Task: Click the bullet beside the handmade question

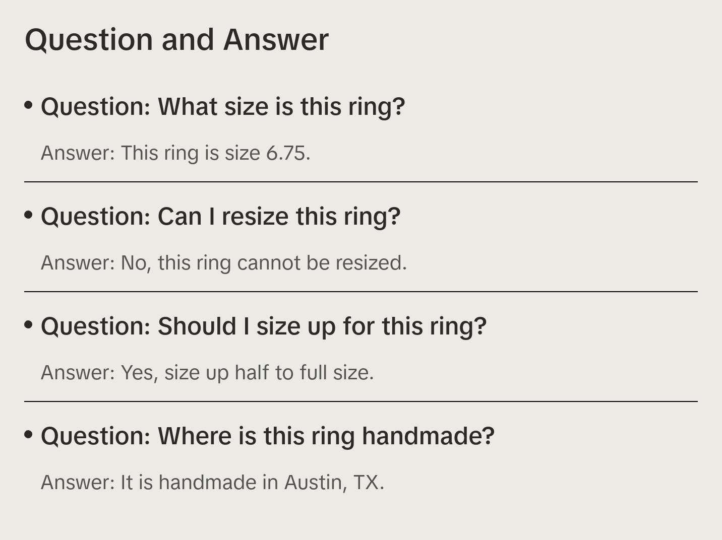Action: tap(29, 434)
